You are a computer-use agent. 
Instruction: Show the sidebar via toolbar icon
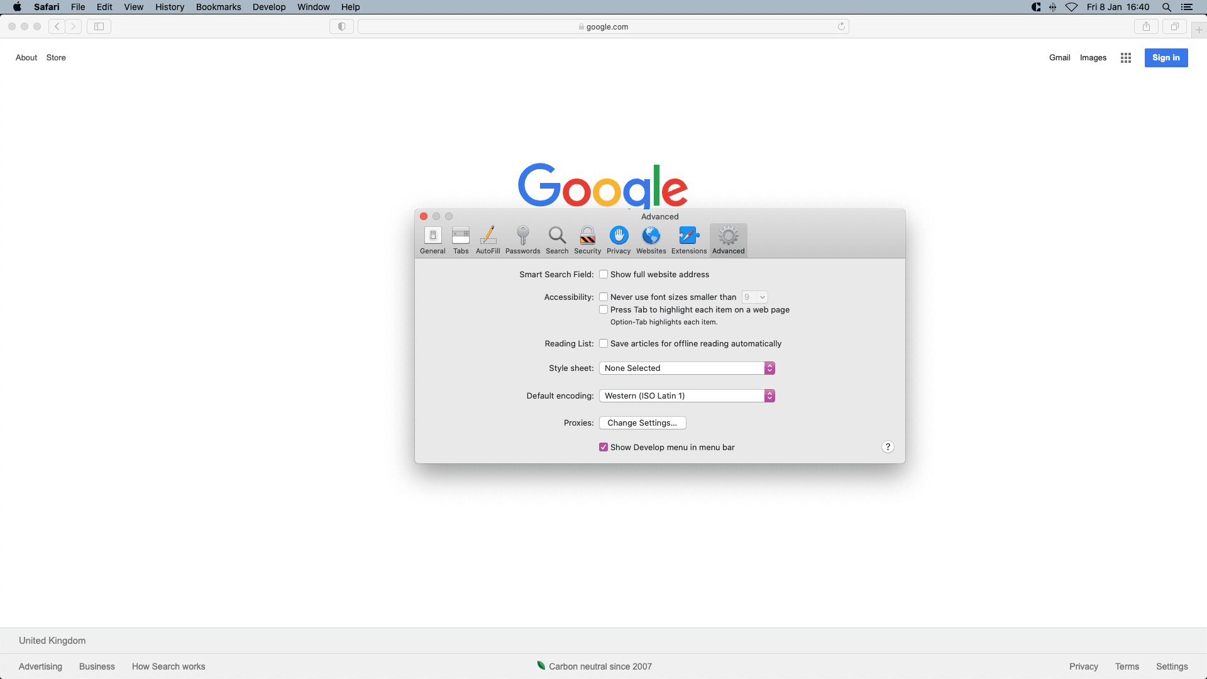pos(99,26)
